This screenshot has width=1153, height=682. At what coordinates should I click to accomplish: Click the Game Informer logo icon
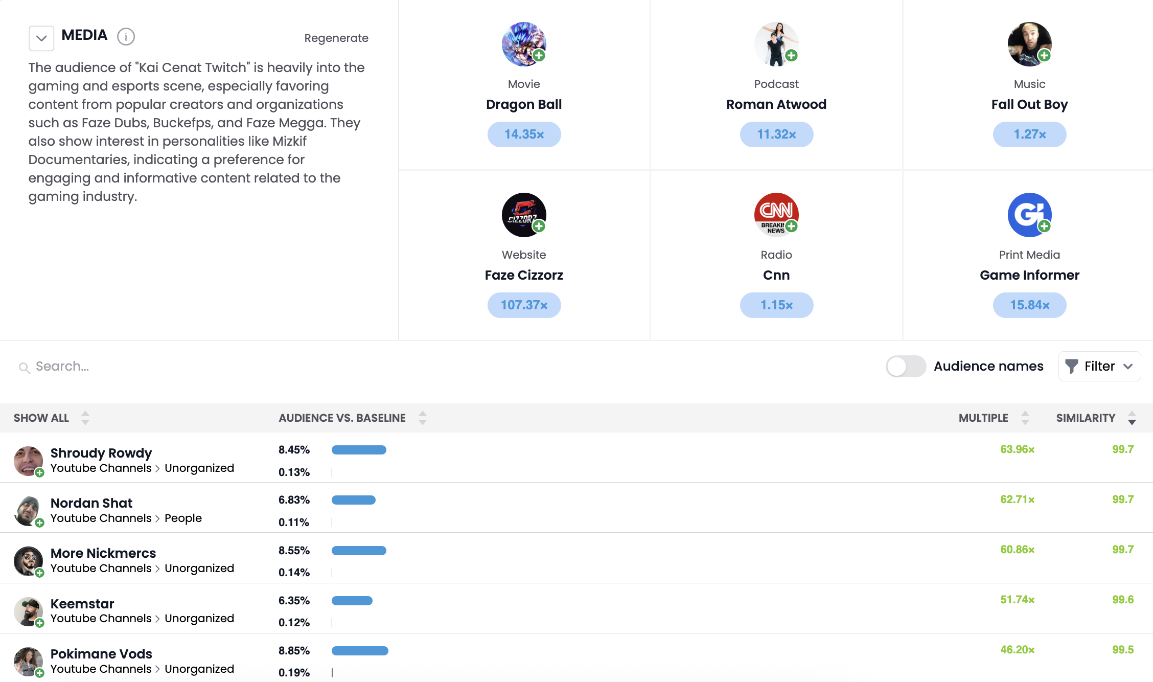(x=1029, y=215)
